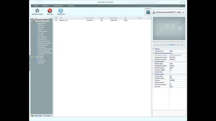This screenshot has width=216, height=121.
Task: Change the Encode Pass value
Action: pyautogui.click(x=178, y=72)
